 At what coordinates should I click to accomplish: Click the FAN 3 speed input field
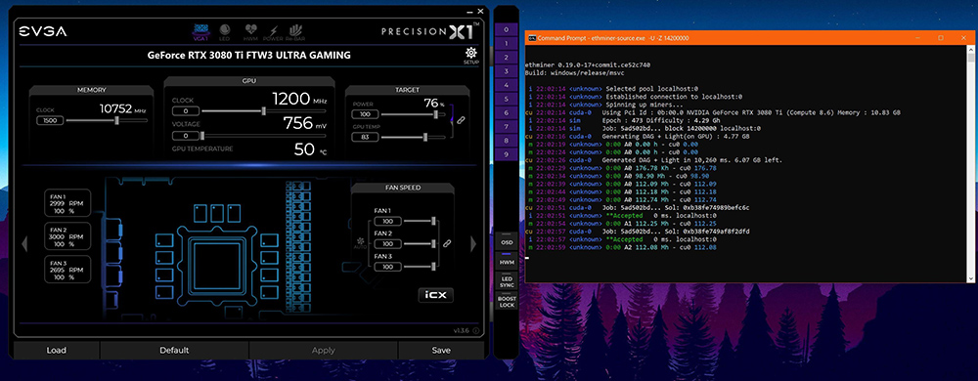pyautogui.click(x=388, y=267)
